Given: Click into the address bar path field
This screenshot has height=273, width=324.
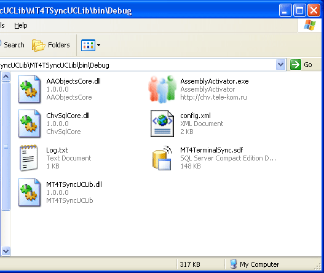Looking at the screenshot, I should (x=138, y=65).
